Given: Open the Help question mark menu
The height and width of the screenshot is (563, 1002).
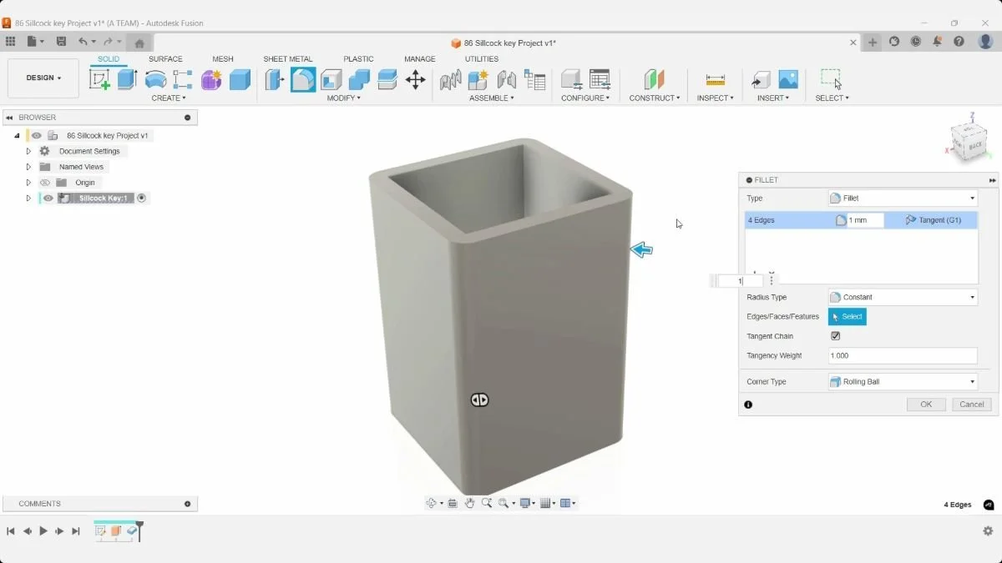Looking at the screenshot, I should click(959, 42).
